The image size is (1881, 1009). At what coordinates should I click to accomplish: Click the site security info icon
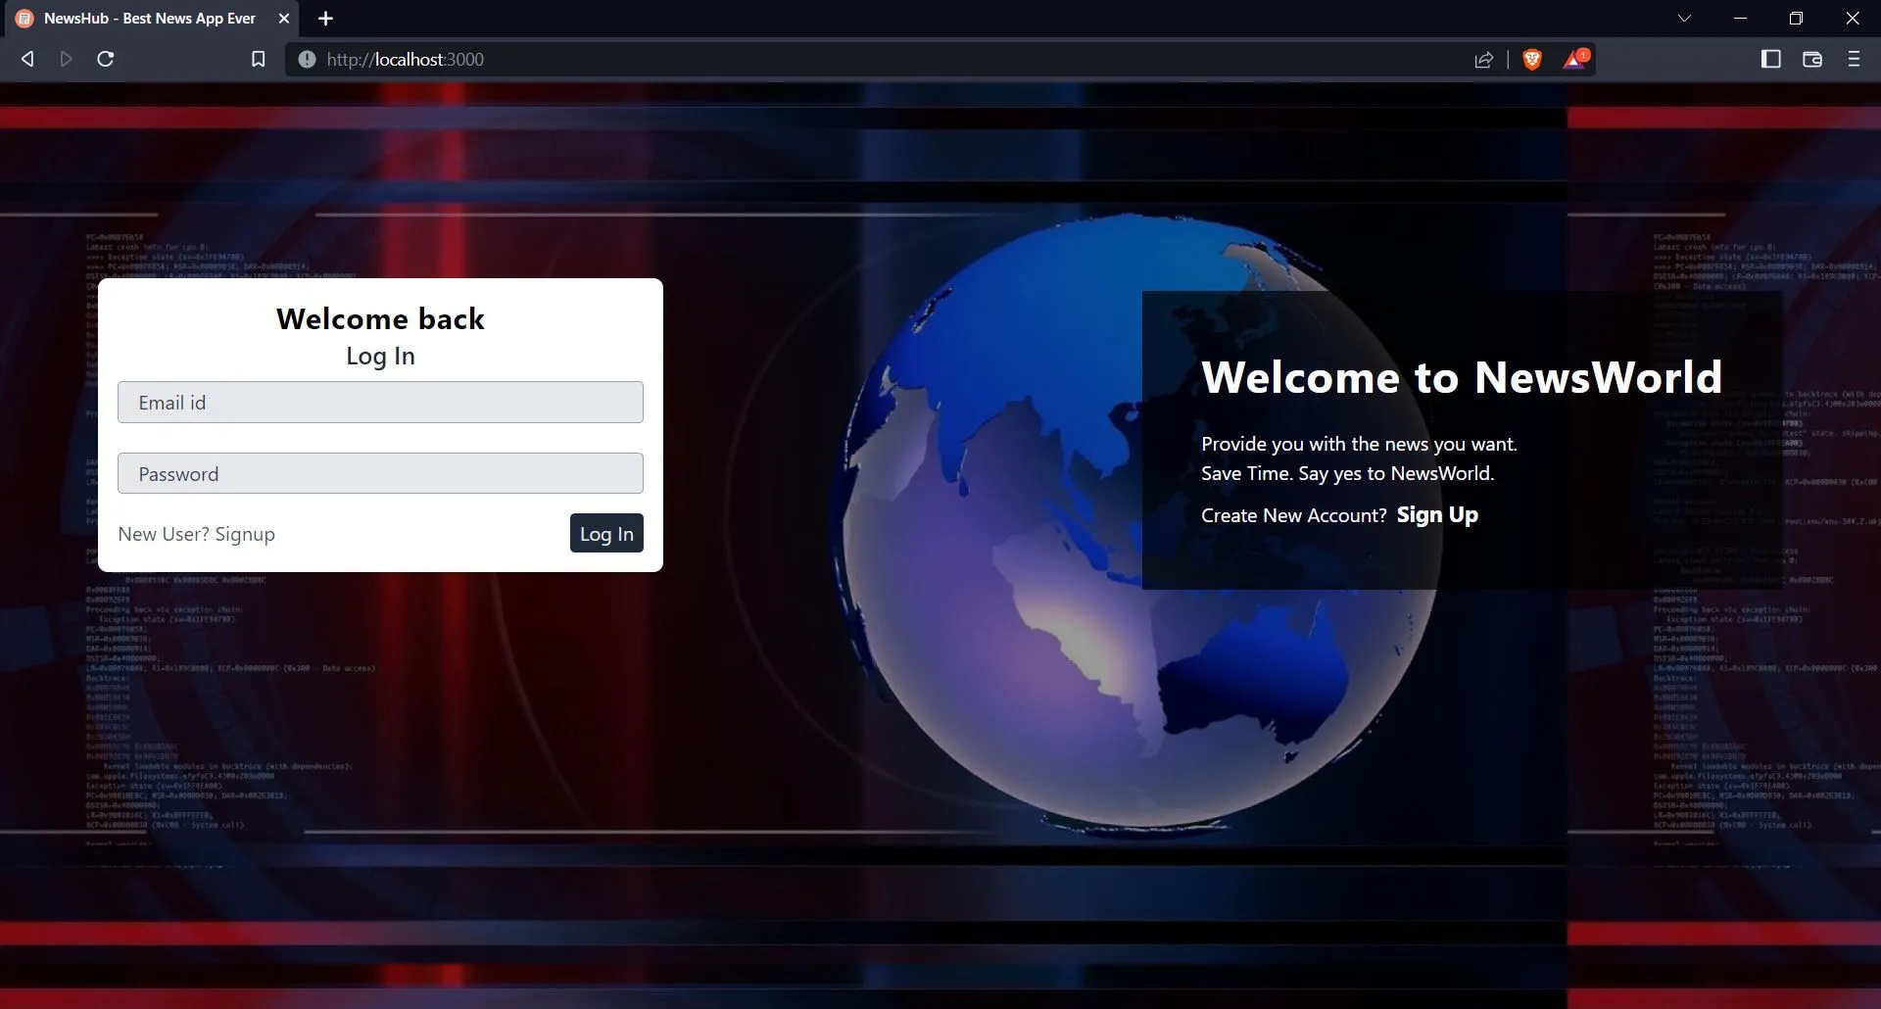coord(307,58)
